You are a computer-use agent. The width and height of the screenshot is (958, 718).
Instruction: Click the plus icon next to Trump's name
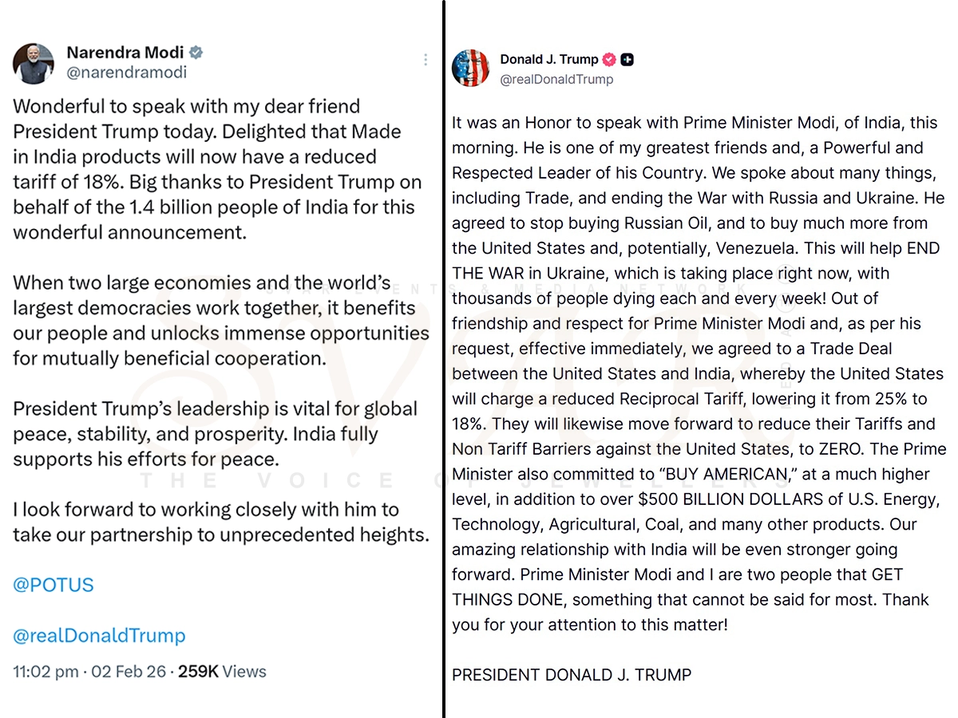tap(627, 59)
